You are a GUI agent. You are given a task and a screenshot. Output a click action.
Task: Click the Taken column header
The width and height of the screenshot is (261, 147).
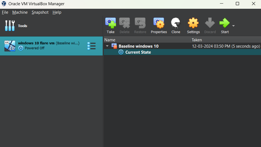pyautogui.click(x=226, y=40)
